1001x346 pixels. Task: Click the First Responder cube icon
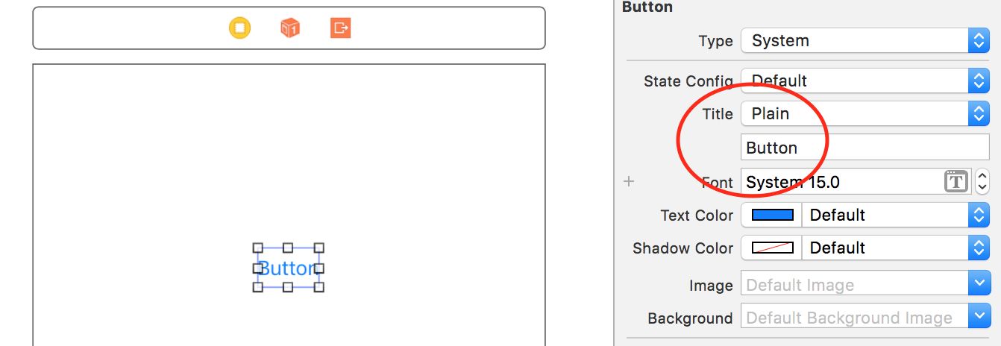[289, 28]
